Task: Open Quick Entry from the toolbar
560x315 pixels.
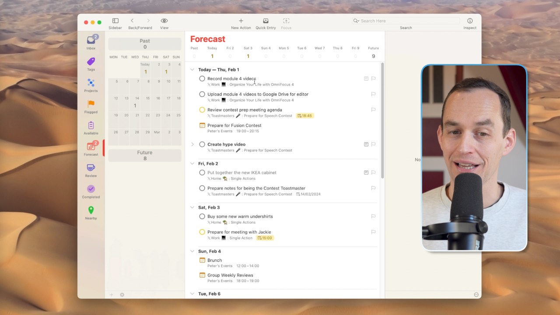Action: pos(266,21)
